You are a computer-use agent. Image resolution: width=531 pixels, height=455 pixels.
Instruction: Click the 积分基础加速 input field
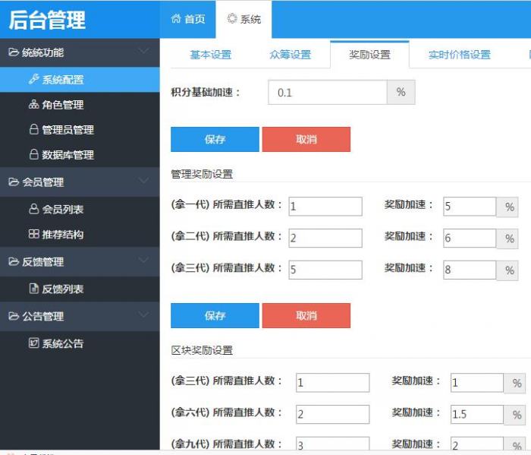[328, 93]
